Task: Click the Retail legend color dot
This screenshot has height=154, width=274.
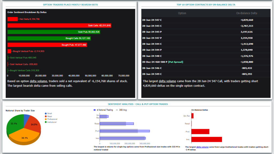Action: (46, 117)
